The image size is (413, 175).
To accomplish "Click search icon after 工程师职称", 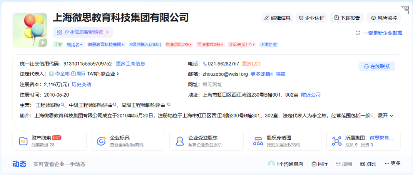I will click(x=63, y=105).
